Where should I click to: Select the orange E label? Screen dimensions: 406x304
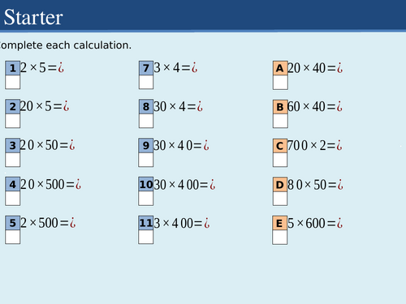point(279,223)
